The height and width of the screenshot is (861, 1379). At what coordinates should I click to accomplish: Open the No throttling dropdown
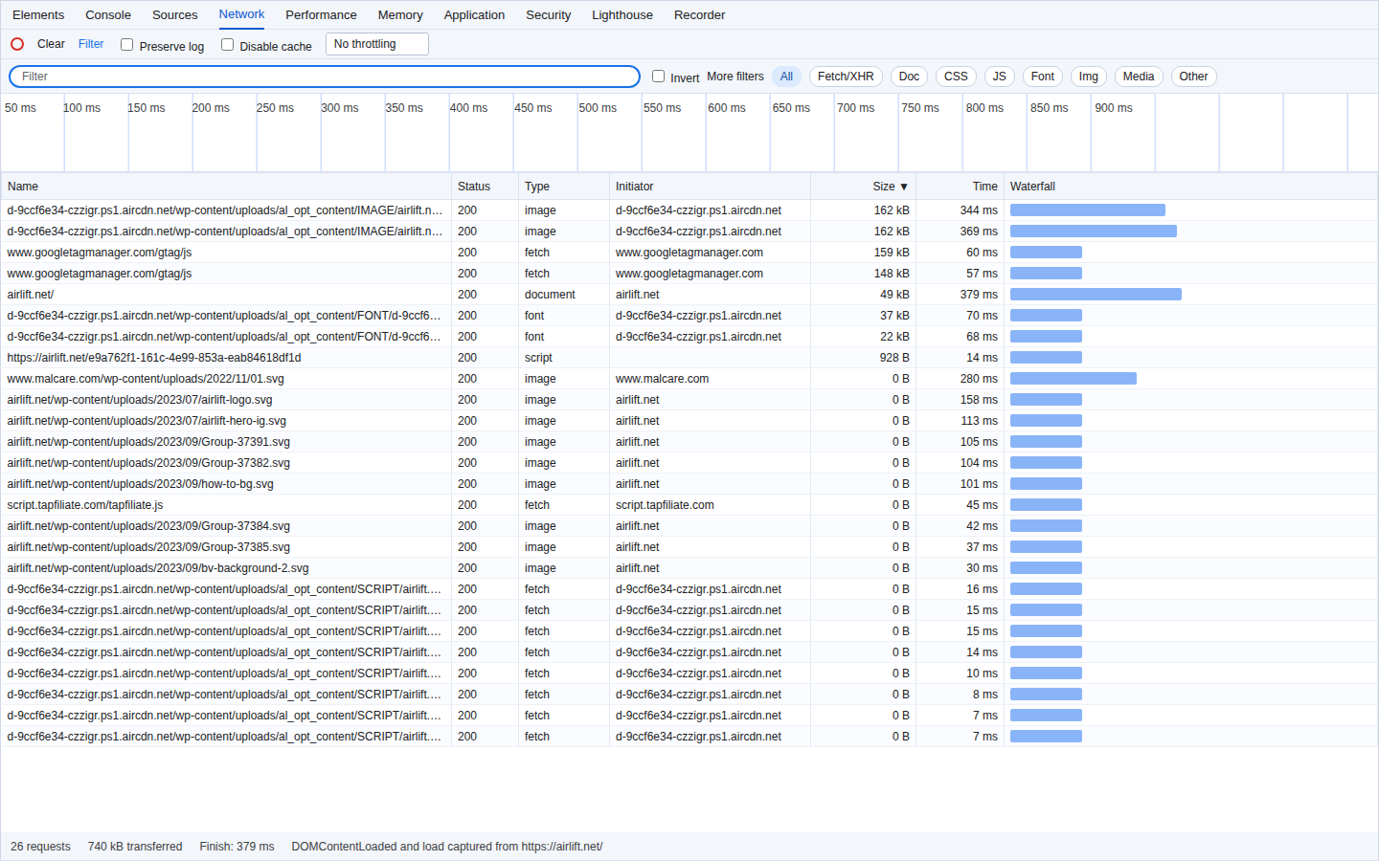(x=377, y=44)
